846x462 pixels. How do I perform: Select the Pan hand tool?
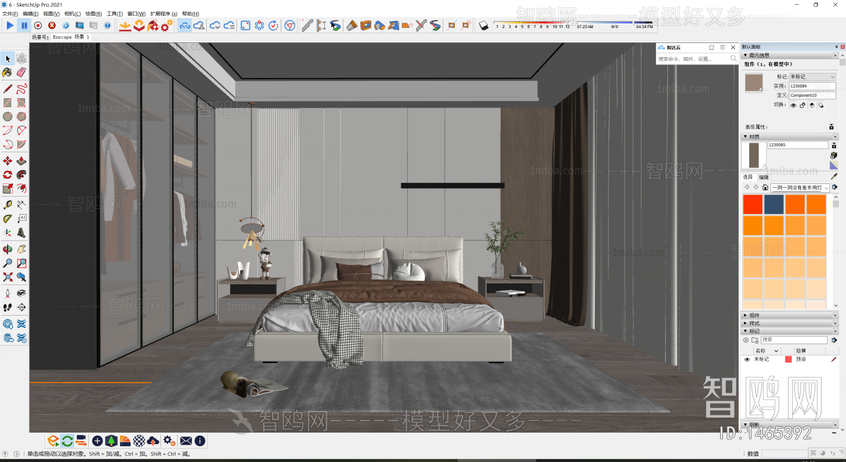click(21, 249)
